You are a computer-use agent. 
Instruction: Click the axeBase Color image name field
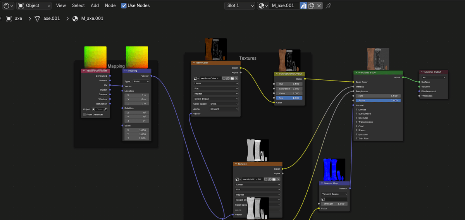(x=210, y=78)
